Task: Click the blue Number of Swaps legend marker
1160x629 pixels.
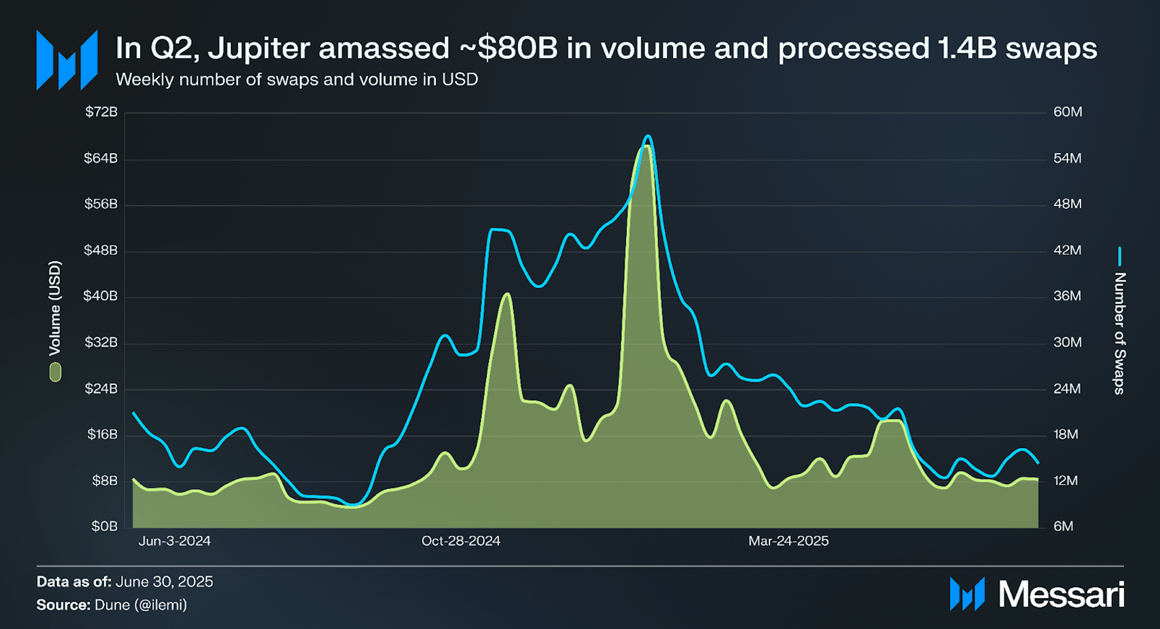Action: pyautogui.click(x=1119, y=257)
